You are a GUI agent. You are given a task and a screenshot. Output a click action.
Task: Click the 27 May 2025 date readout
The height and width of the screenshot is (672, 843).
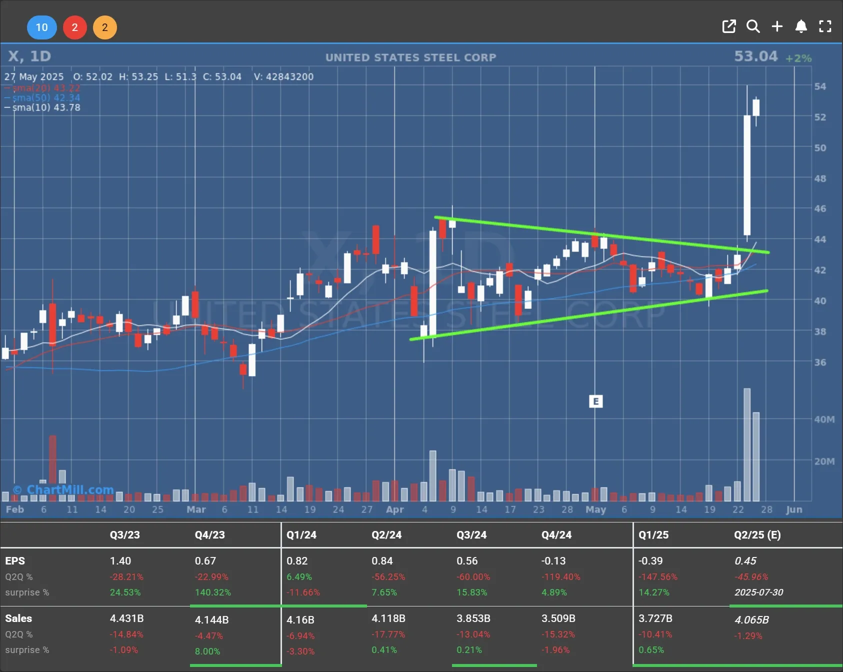[x=34, y=77]
